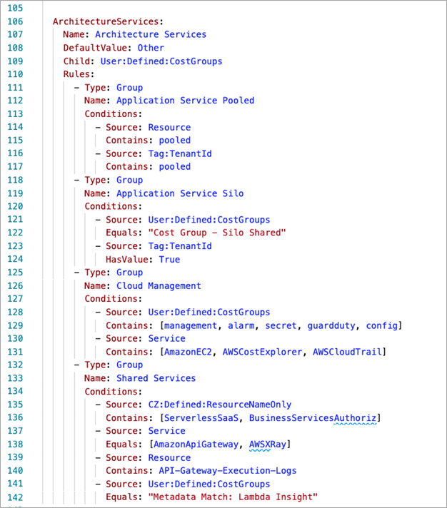Click 'guardduty' in the Contains list
This screenshot has width=447, height=508.
[x=331, y=325]
